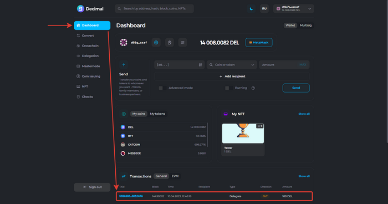Open the wallet QR code icon
This screenshot has height=204, width=388.
pos(182,43)
